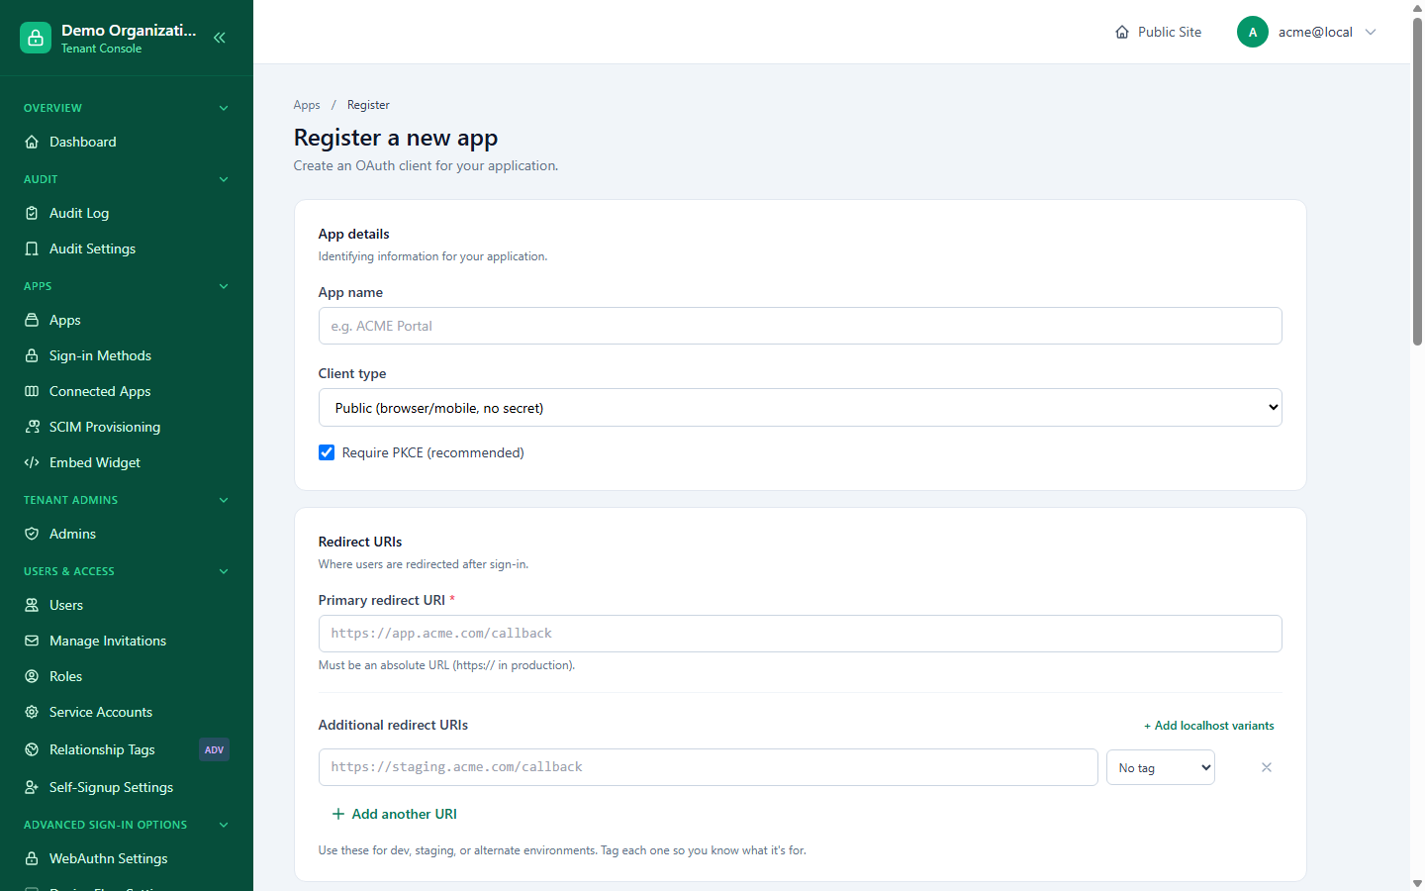The image size is (1425, 891).
Task: Click the Sign-in Methods lock icon
Action: (x=32, y=355)
